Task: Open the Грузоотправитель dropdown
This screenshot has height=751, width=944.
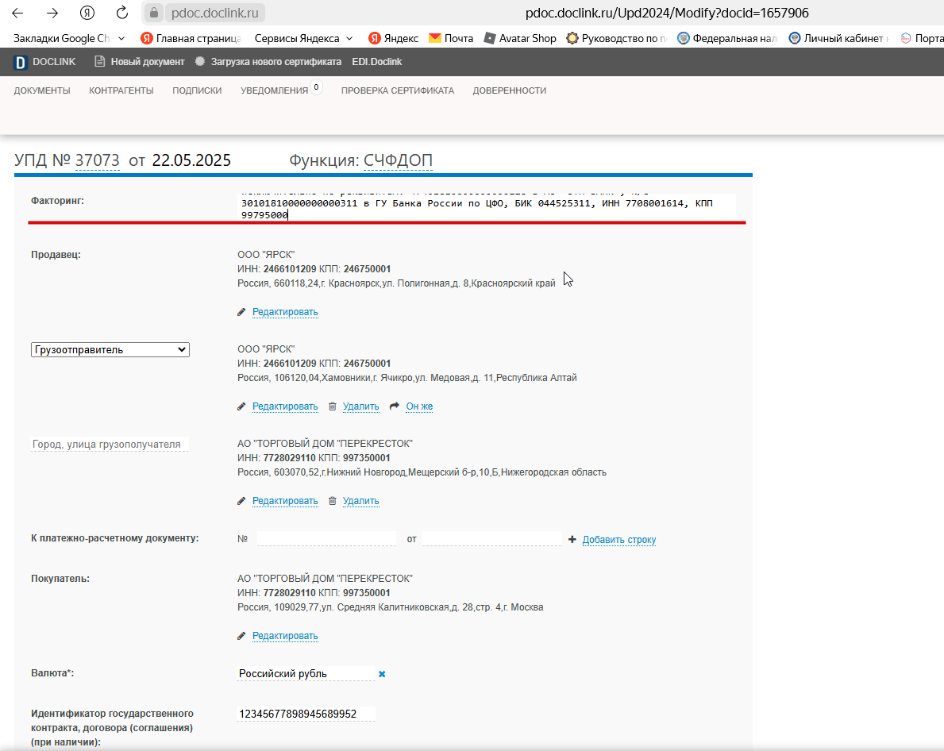Action: click(110, 349)
